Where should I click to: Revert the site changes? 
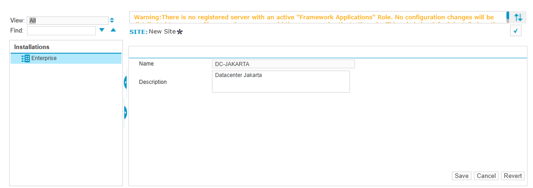pyautogui.click(x=512, y=176)
